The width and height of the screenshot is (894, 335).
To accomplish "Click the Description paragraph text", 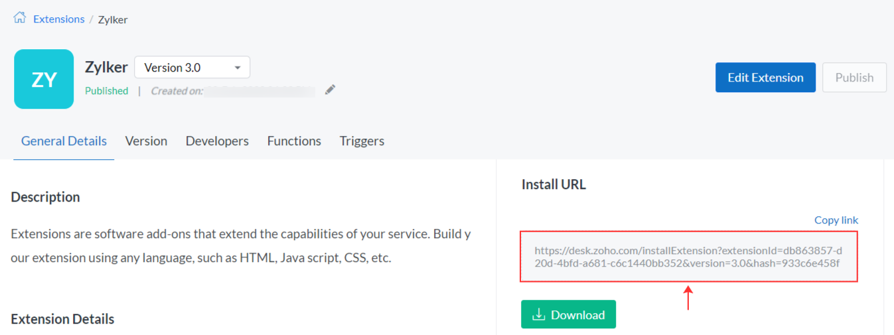I will 240,245.
